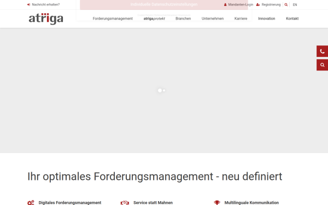This screenshot has height=205, width=328.
Task: Open the Mandanten-Login link
Action: [241, 4]
